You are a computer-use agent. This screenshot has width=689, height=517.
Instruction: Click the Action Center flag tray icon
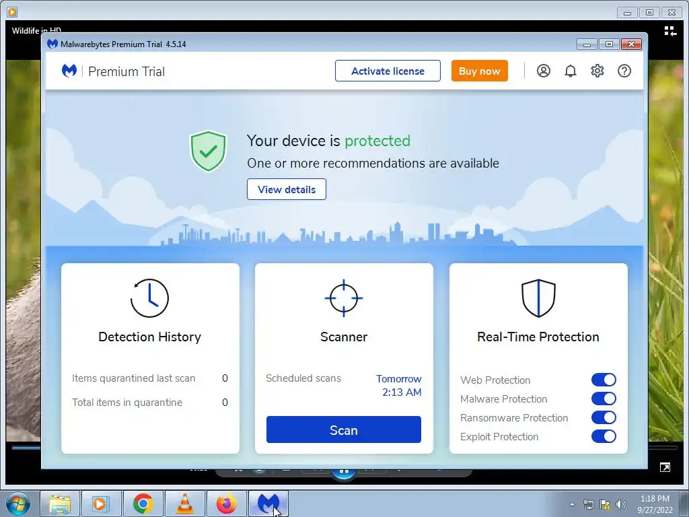click(x=605, y=504)
